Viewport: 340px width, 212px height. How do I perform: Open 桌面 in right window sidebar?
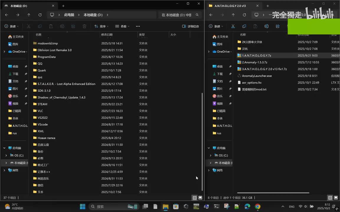point(220,67)
